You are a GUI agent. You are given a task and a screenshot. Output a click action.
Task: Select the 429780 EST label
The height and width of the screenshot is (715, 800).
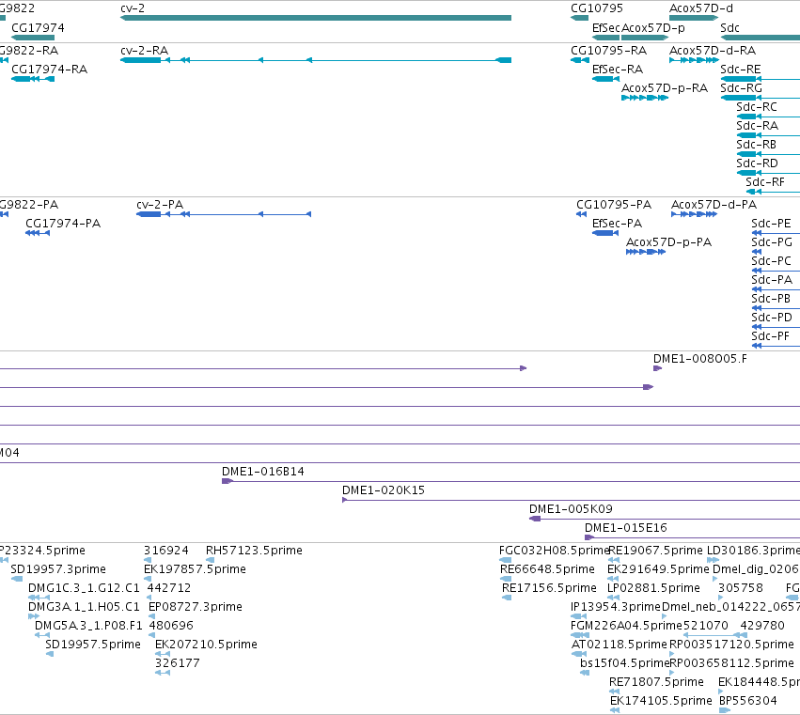click(x=762, y=627)
